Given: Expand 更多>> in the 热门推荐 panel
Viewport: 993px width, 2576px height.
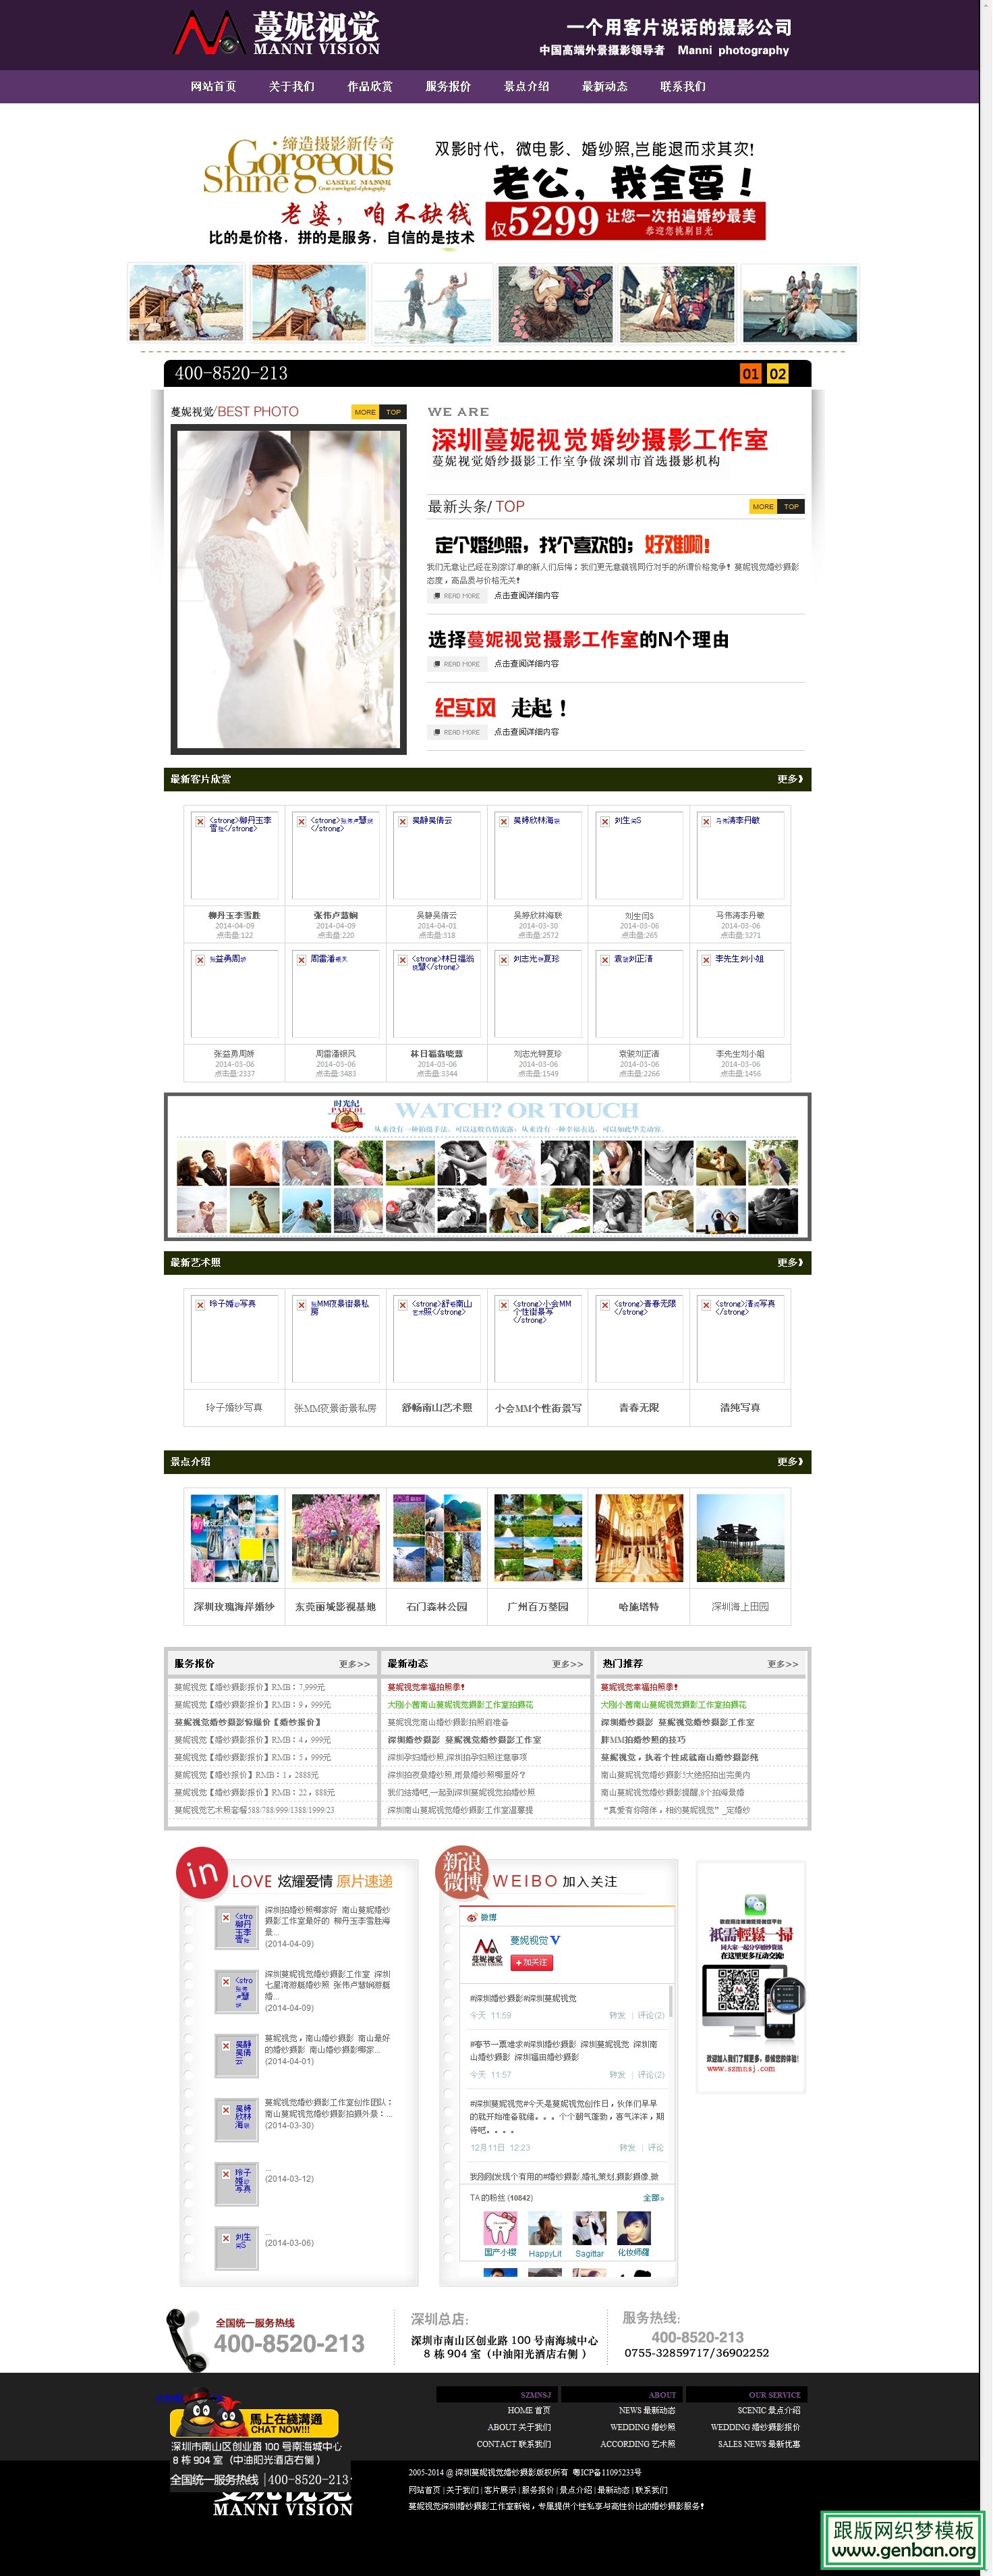Looking at the screenshot, I should (x=783, y=1664).
